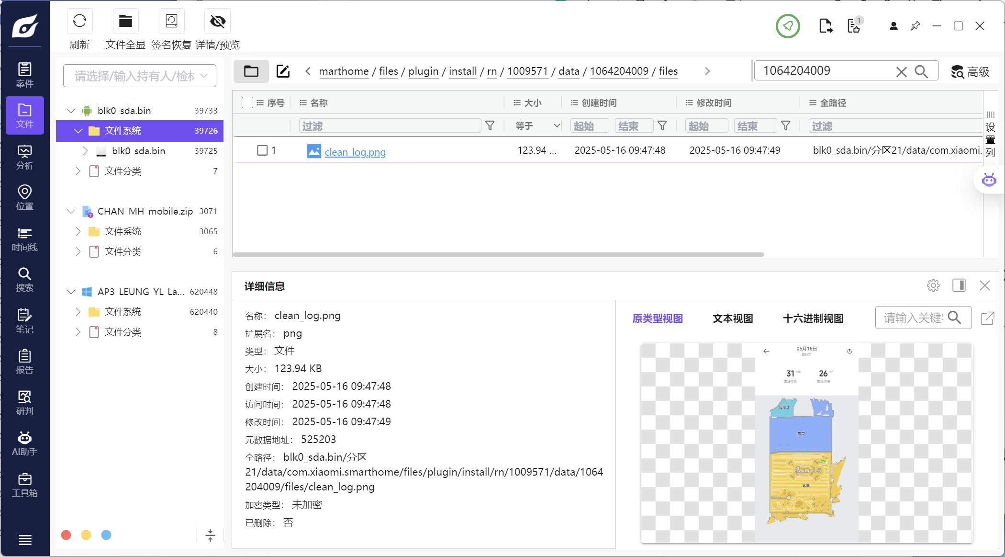Screen dimensions: 1005x557
Task: Click the 刷新 refresh icon
Action: pyautogui.click(x=79, y=22)
